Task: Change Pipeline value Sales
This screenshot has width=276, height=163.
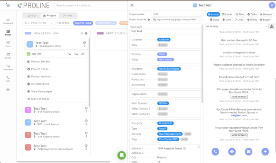Action: click(162, 54)
